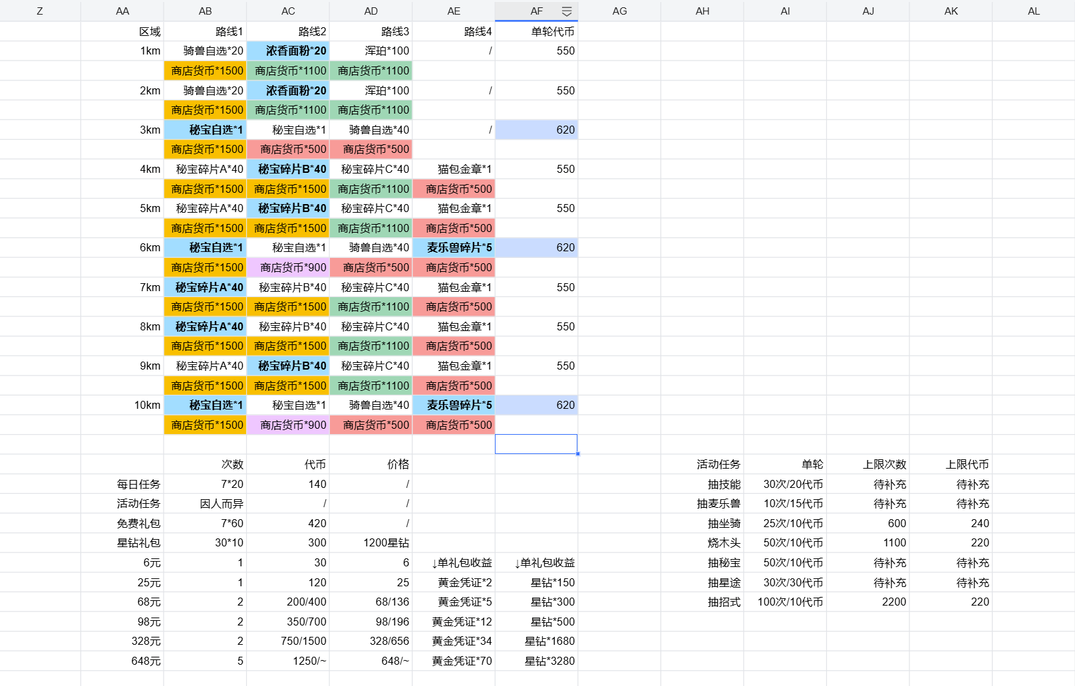
Task: Click the 2200 value in 抽招式 row
Action: 868,602
